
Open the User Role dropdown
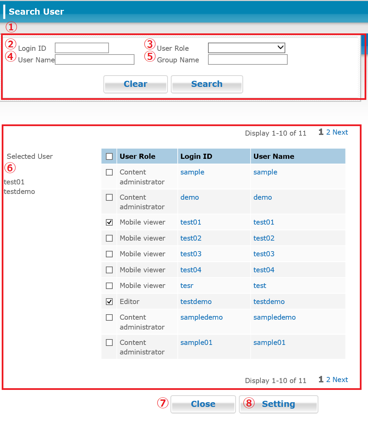coord(246,48)
